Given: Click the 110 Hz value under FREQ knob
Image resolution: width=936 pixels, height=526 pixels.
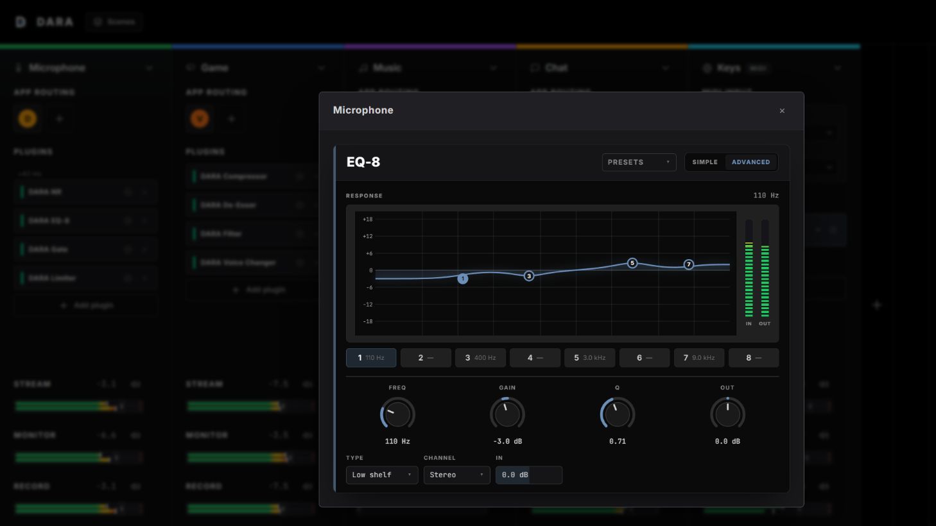Looking at the screenshot, I should (397, 441).
